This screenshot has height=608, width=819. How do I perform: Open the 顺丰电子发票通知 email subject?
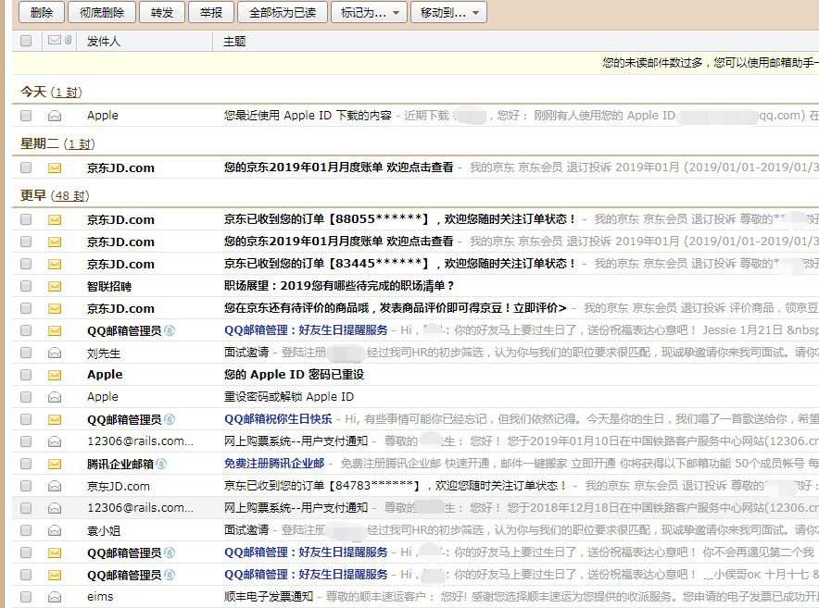coord(269,597)
